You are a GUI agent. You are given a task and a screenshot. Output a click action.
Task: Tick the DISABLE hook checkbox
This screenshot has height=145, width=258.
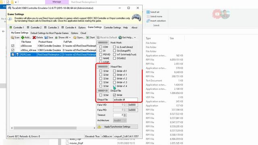pos(114,58)
